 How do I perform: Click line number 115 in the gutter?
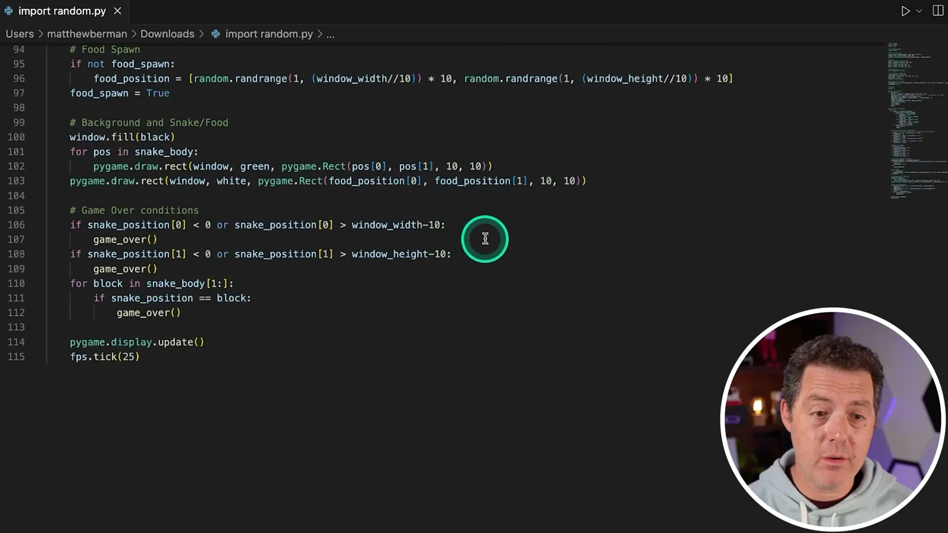[16, 357]
